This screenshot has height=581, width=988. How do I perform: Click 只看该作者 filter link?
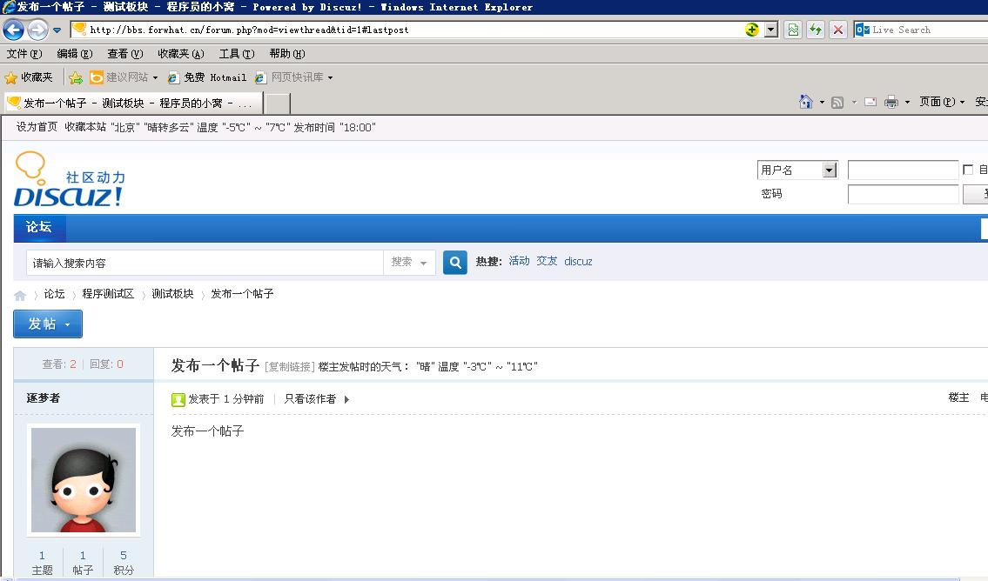(310, 399)
